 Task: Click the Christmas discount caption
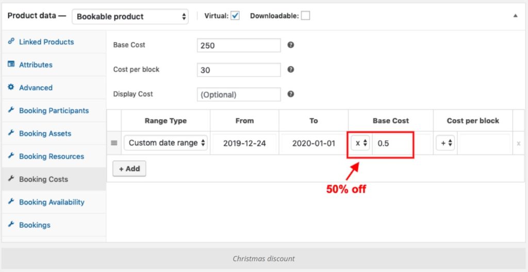[263, 259]
